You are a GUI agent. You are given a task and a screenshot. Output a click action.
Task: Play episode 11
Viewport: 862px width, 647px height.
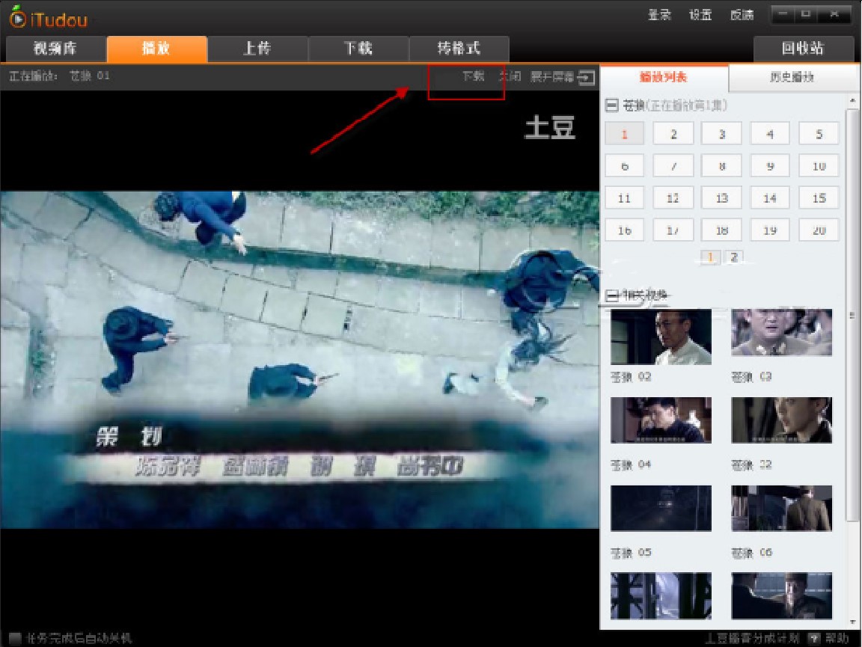tap(625, 198)
